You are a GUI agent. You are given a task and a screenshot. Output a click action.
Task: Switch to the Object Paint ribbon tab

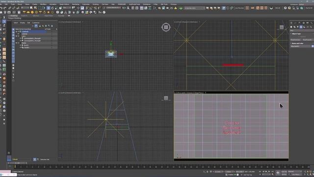point(49,16)
